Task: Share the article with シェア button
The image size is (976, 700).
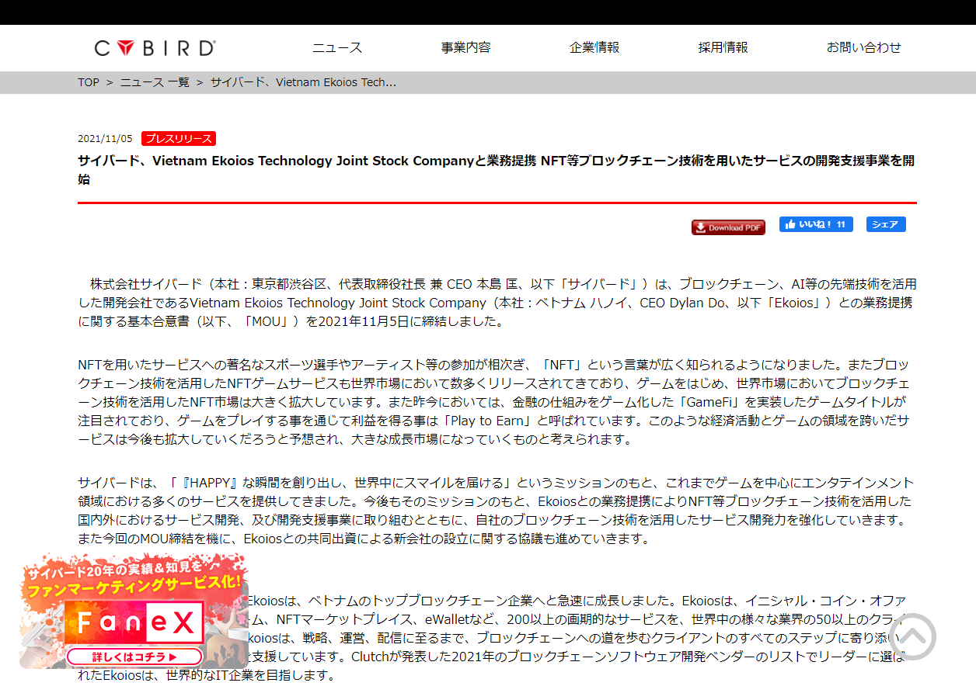Action: [x=886, y=224]
